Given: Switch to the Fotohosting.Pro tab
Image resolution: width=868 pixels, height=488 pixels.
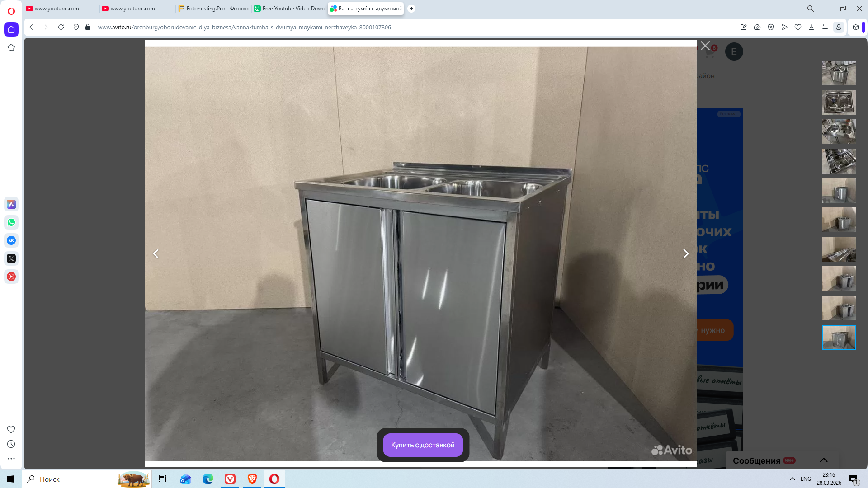Looking at the screenshot, I should (x=214, y=9).
